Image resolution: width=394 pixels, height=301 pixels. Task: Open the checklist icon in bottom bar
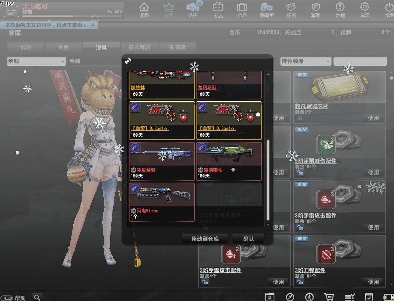click(350, 297)
